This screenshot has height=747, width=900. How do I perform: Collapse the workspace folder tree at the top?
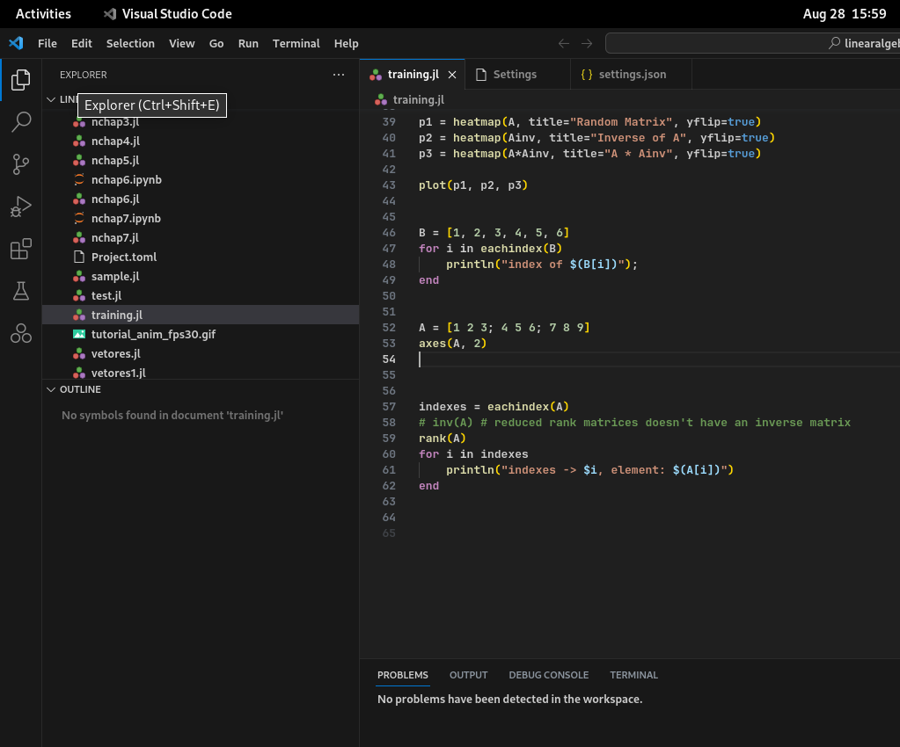(51, 99)
